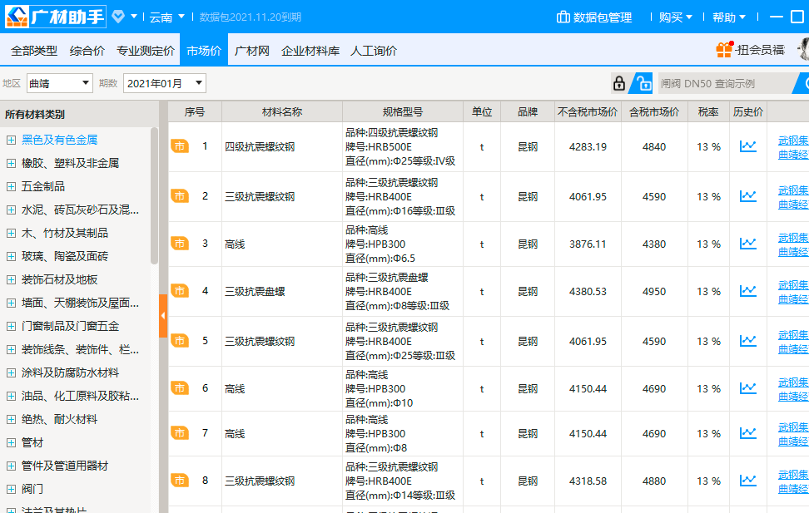
Task: View history price chart for row 2
Action: pyautogui.click(x=747, y=196)
